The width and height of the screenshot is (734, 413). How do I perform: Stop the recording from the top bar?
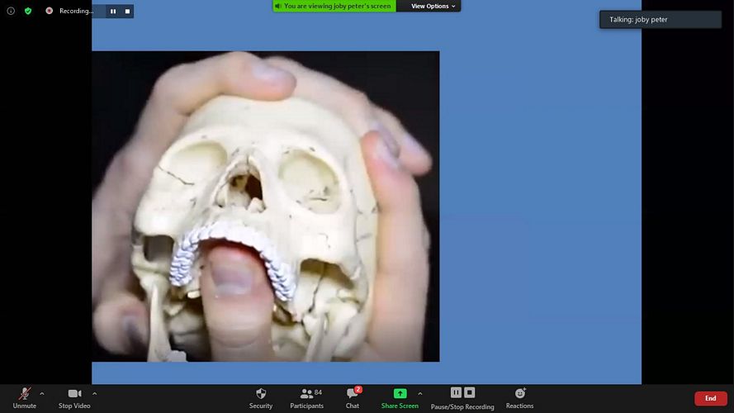[127, 12]
